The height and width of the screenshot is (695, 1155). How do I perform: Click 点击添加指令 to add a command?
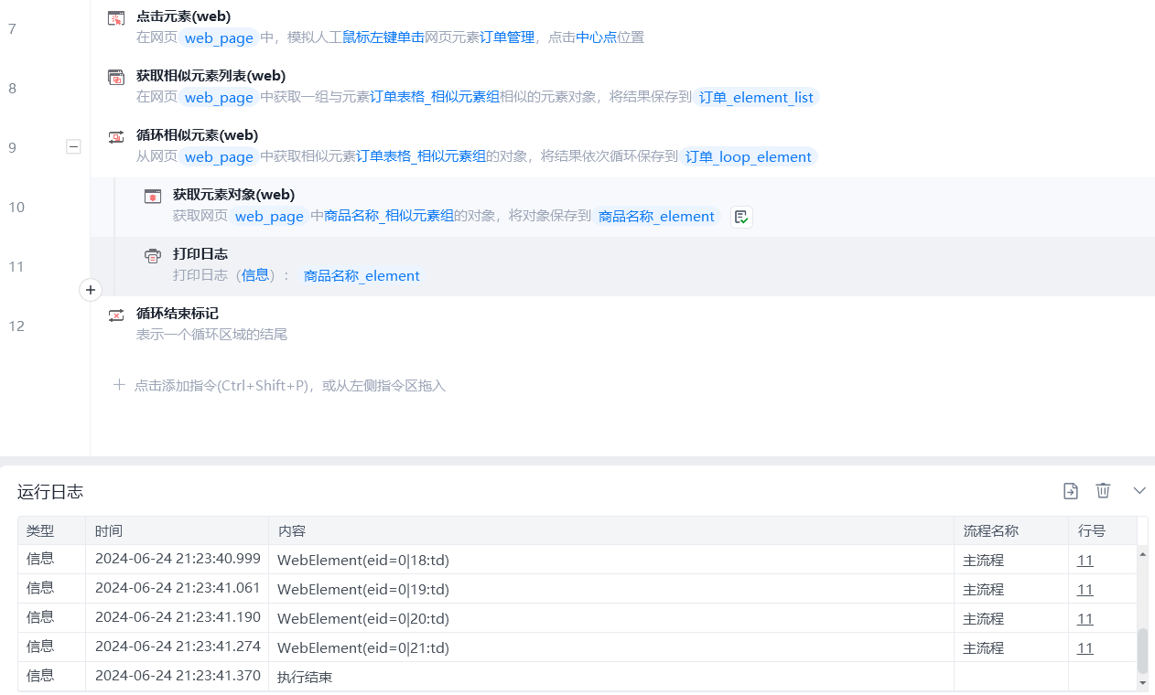pyautogui.click(x=289, y=386)
